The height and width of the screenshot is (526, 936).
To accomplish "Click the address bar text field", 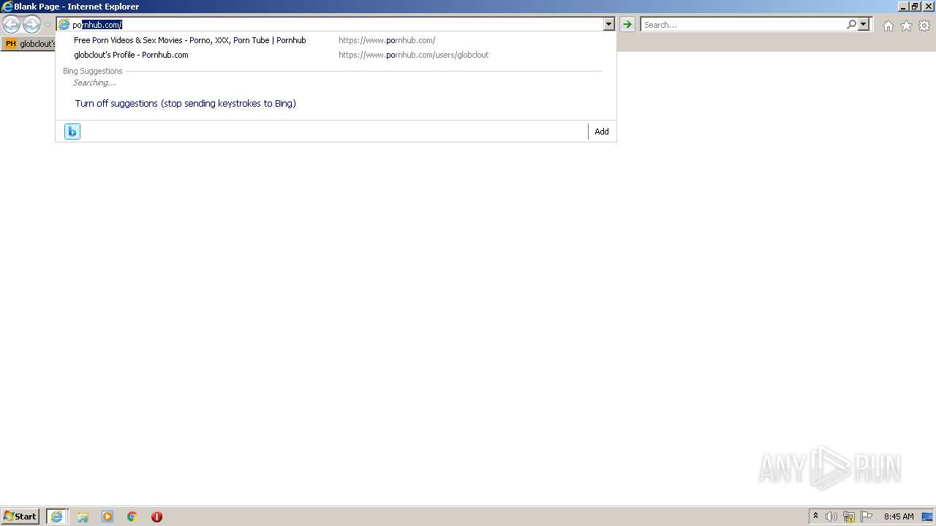I will point(337,25).
